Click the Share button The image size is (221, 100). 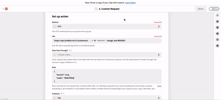point(201,9)
